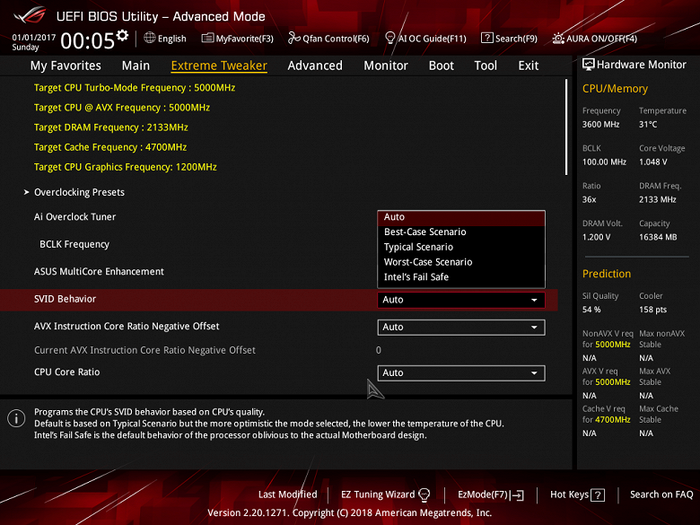Screen dimensions: 700x525
Task: Click Target CPU Turbo-Mode Frequency text
Action: [135, 88]
